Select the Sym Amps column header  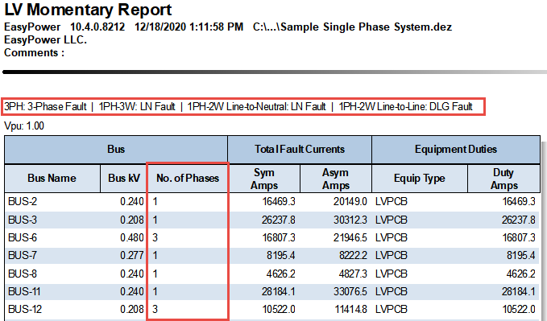point(264,179)
